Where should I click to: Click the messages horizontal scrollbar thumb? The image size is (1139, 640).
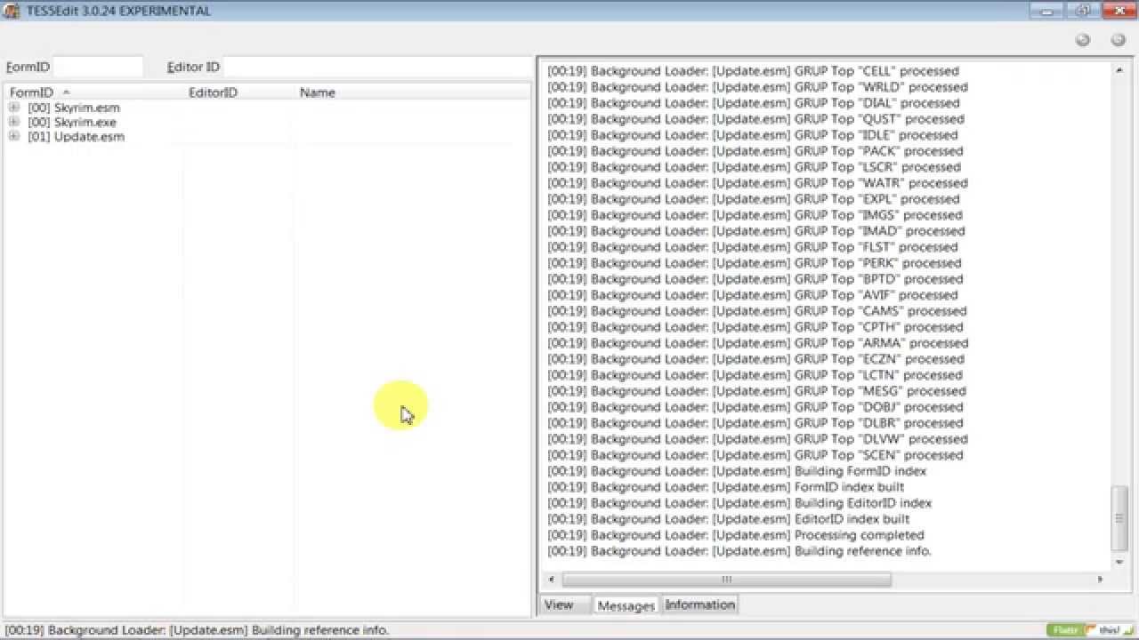[726, 580]
